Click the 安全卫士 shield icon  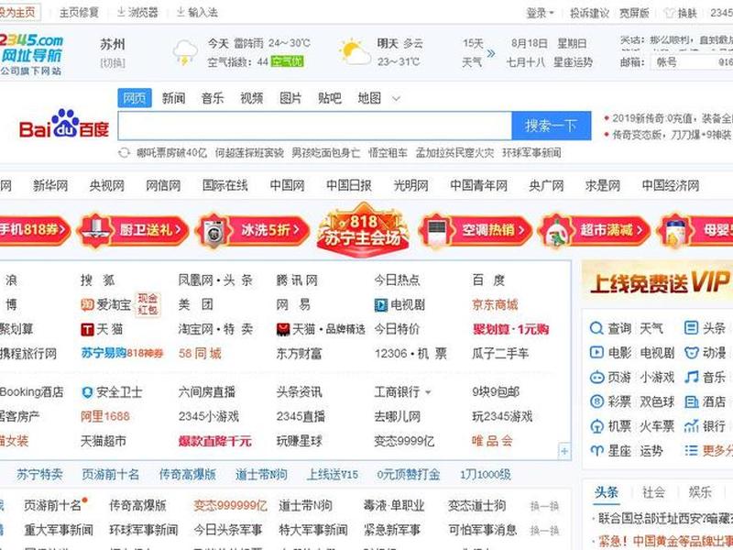[x=87, y=392]
